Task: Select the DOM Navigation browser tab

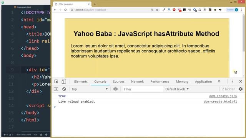Action: 72,4
